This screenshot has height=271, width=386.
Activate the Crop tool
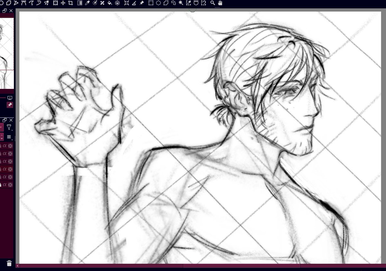coord(71,3)
